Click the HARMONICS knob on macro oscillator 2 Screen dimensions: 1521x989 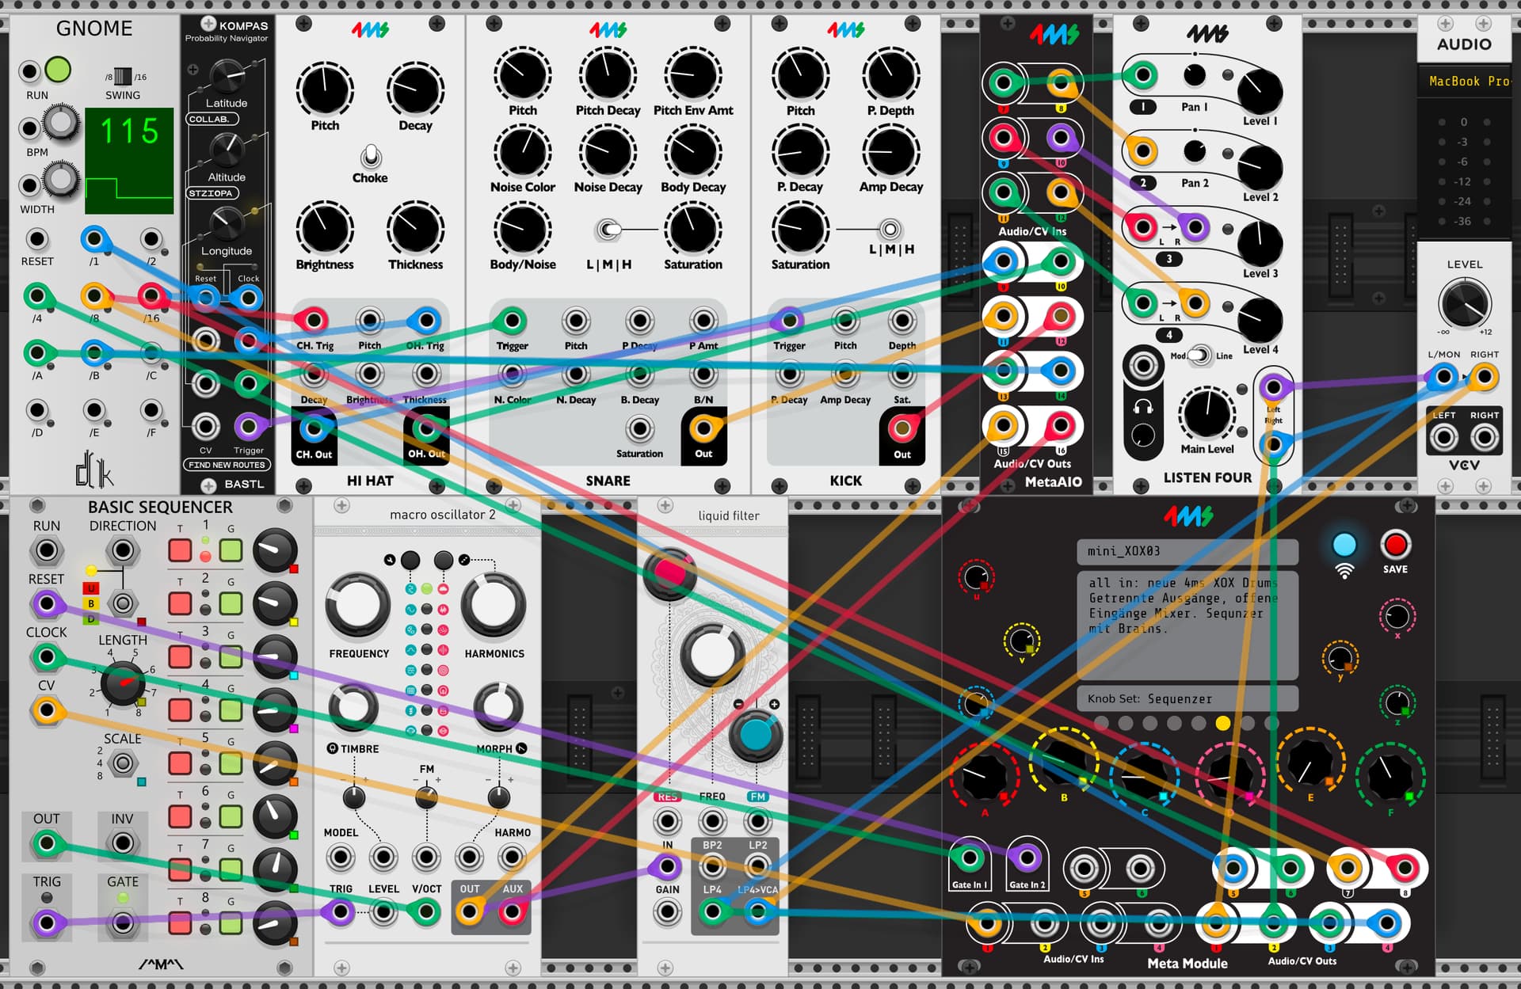[494, 605]
